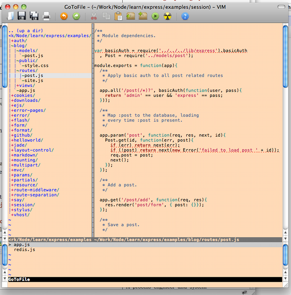Save current file using floppy disk icon
The height and width of the screenshot is (295, 291).
point(22,16)
